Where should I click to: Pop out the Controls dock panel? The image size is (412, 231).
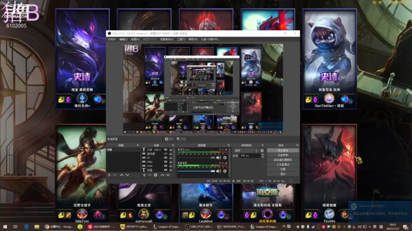coord(297,145)
